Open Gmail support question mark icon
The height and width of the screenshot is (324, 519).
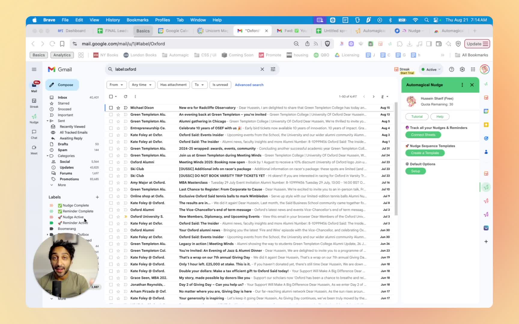(451, 69)
